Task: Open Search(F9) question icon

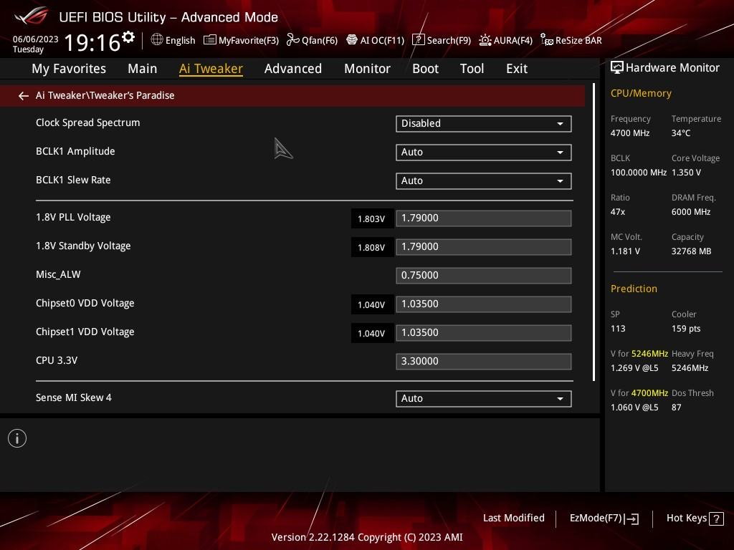Action: pos(418,40)
